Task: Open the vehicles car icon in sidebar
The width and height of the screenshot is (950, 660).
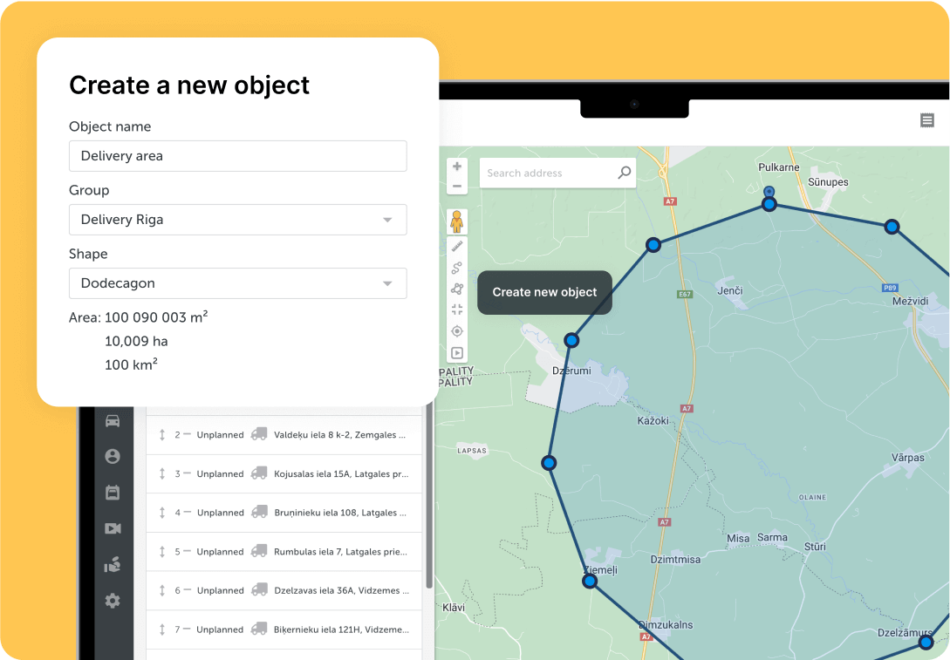Action: pyautogui.click(x=112, y=421)
